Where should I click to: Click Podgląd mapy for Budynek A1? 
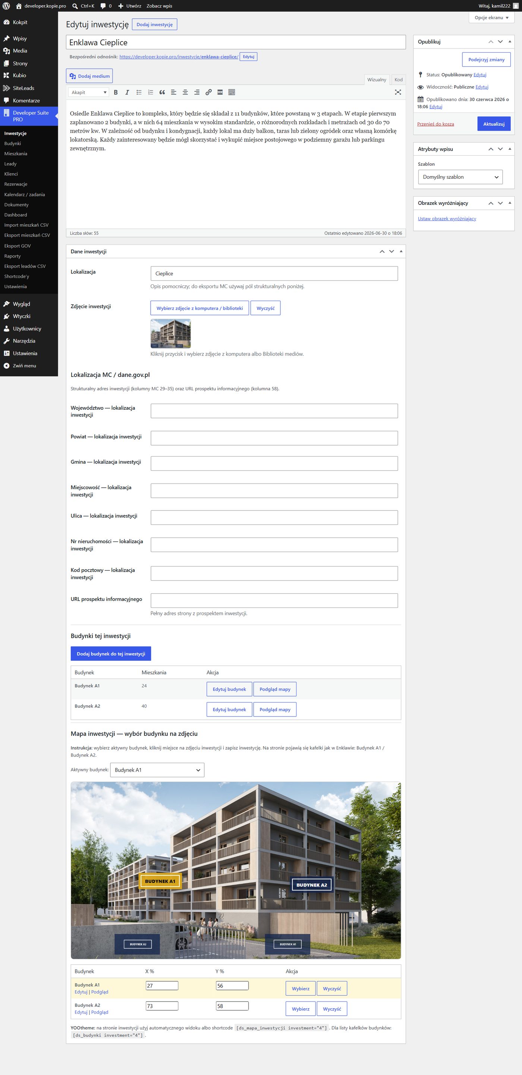(275, 690)
